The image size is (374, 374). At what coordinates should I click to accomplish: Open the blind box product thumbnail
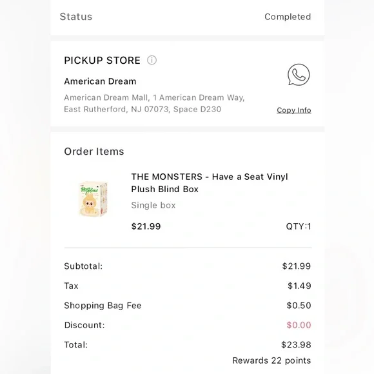point(93,199)
